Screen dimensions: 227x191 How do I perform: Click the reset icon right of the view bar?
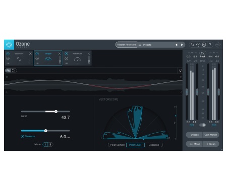(x=181, y=70)
